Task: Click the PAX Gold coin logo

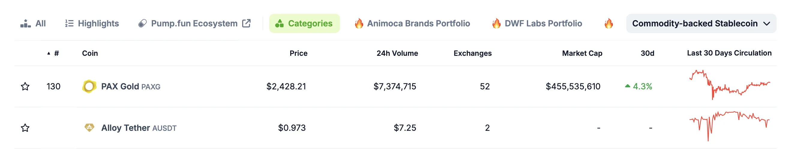Action: tap(89, 86)
